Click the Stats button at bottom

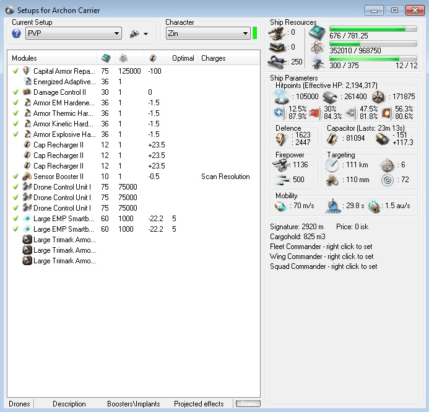(x=248, y=404)
